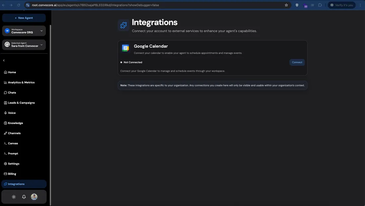
Task: Go to Home in the sidebar
Action: point(10,72)
